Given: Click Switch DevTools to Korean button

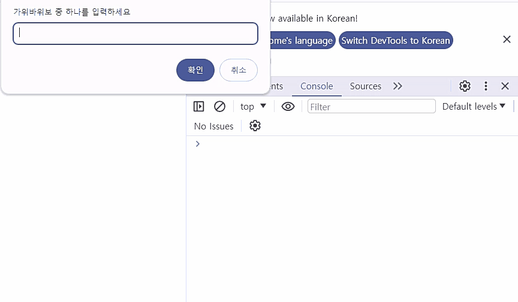Looking at the screenshot, I should [396, 40].
